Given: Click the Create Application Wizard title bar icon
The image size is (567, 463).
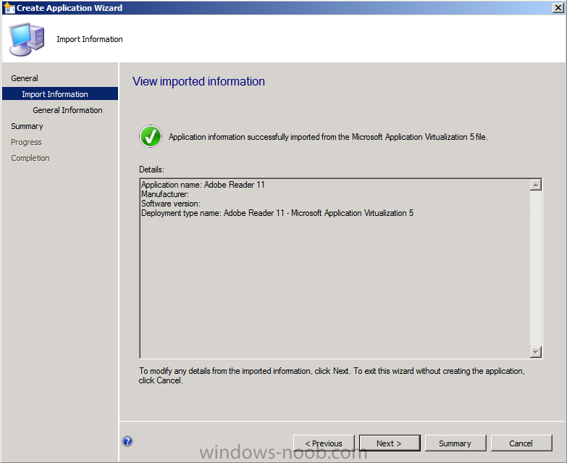Looking at the screenshot, I should click(x=9, y=7).
